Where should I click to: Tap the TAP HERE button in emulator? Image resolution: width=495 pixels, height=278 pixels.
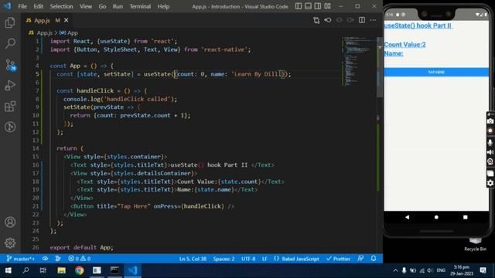[436, 72]
